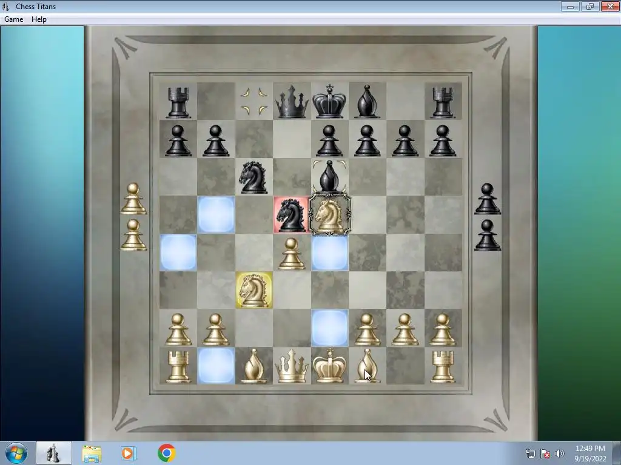Select the white rook on h1
Screen dimensions: 621x465
443,368
